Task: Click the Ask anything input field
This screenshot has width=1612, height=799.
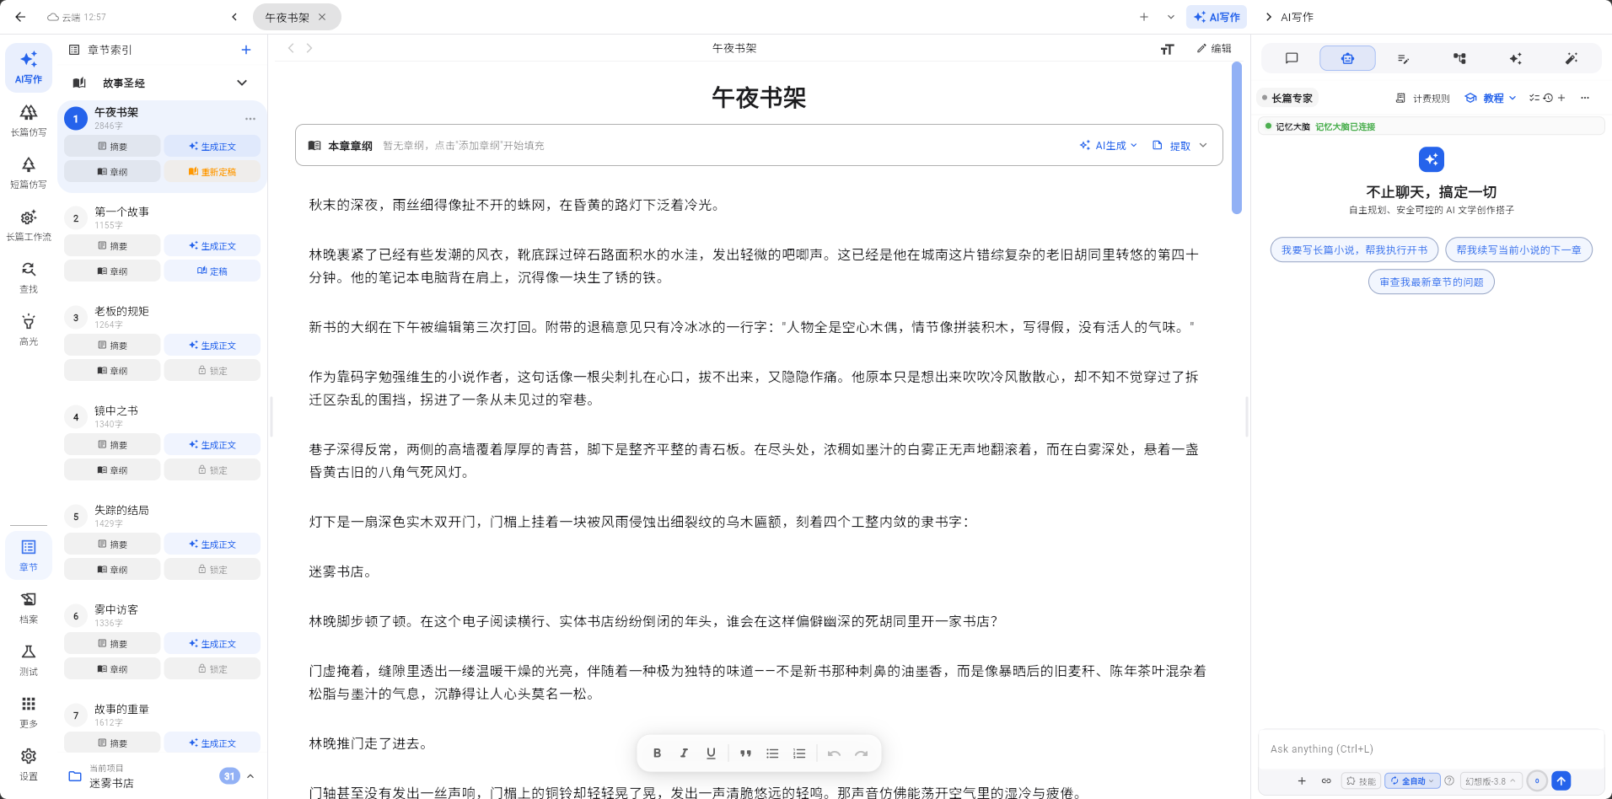Action: click(1431, 748)
